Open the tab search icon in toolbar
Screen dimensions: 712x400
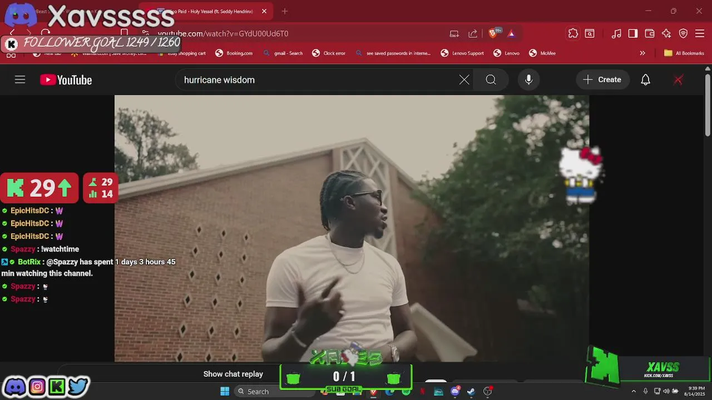[x=590, y=33]
